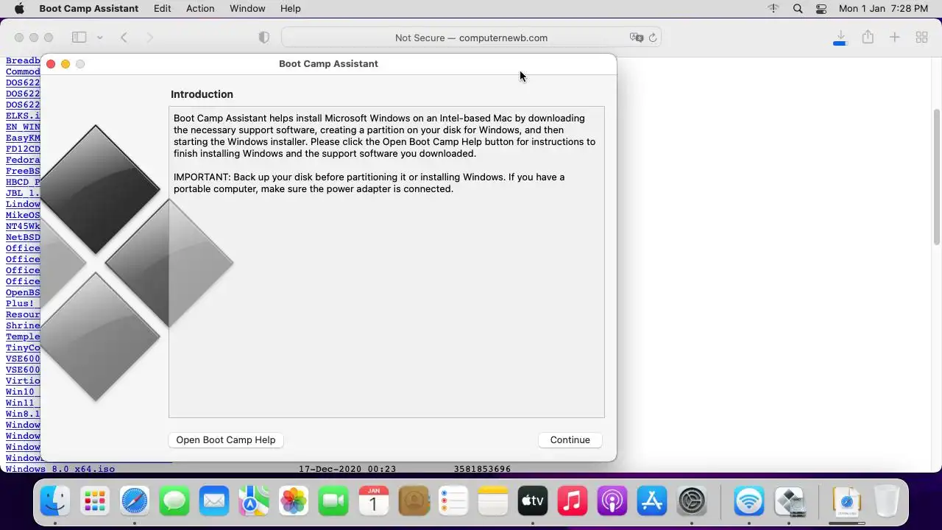The height and width of the screenshot is (530, 942).
Task: Open Photos from the Dock
Action: pos(294,502)
